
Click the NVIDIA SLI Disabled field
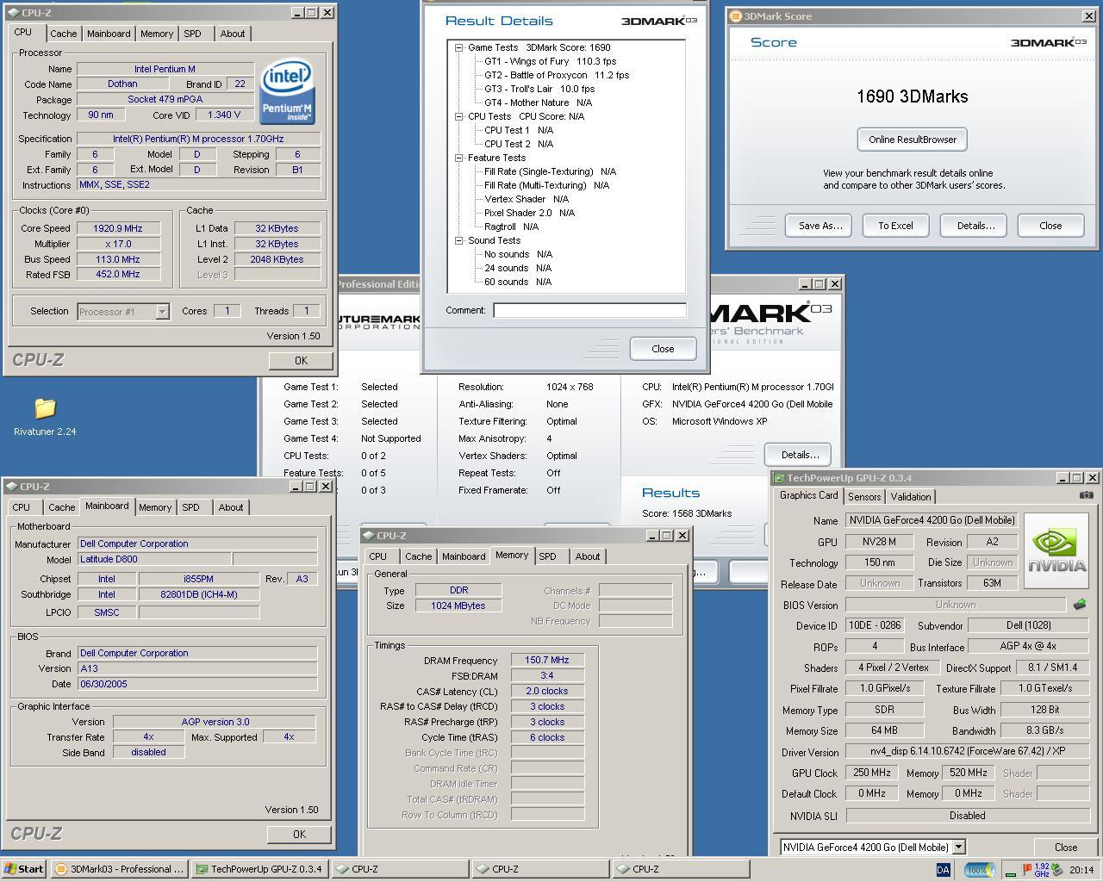(x=967, y=815)
